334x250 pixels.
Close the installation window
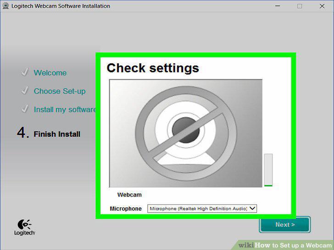pyautogui.click(x=322, y=6)
